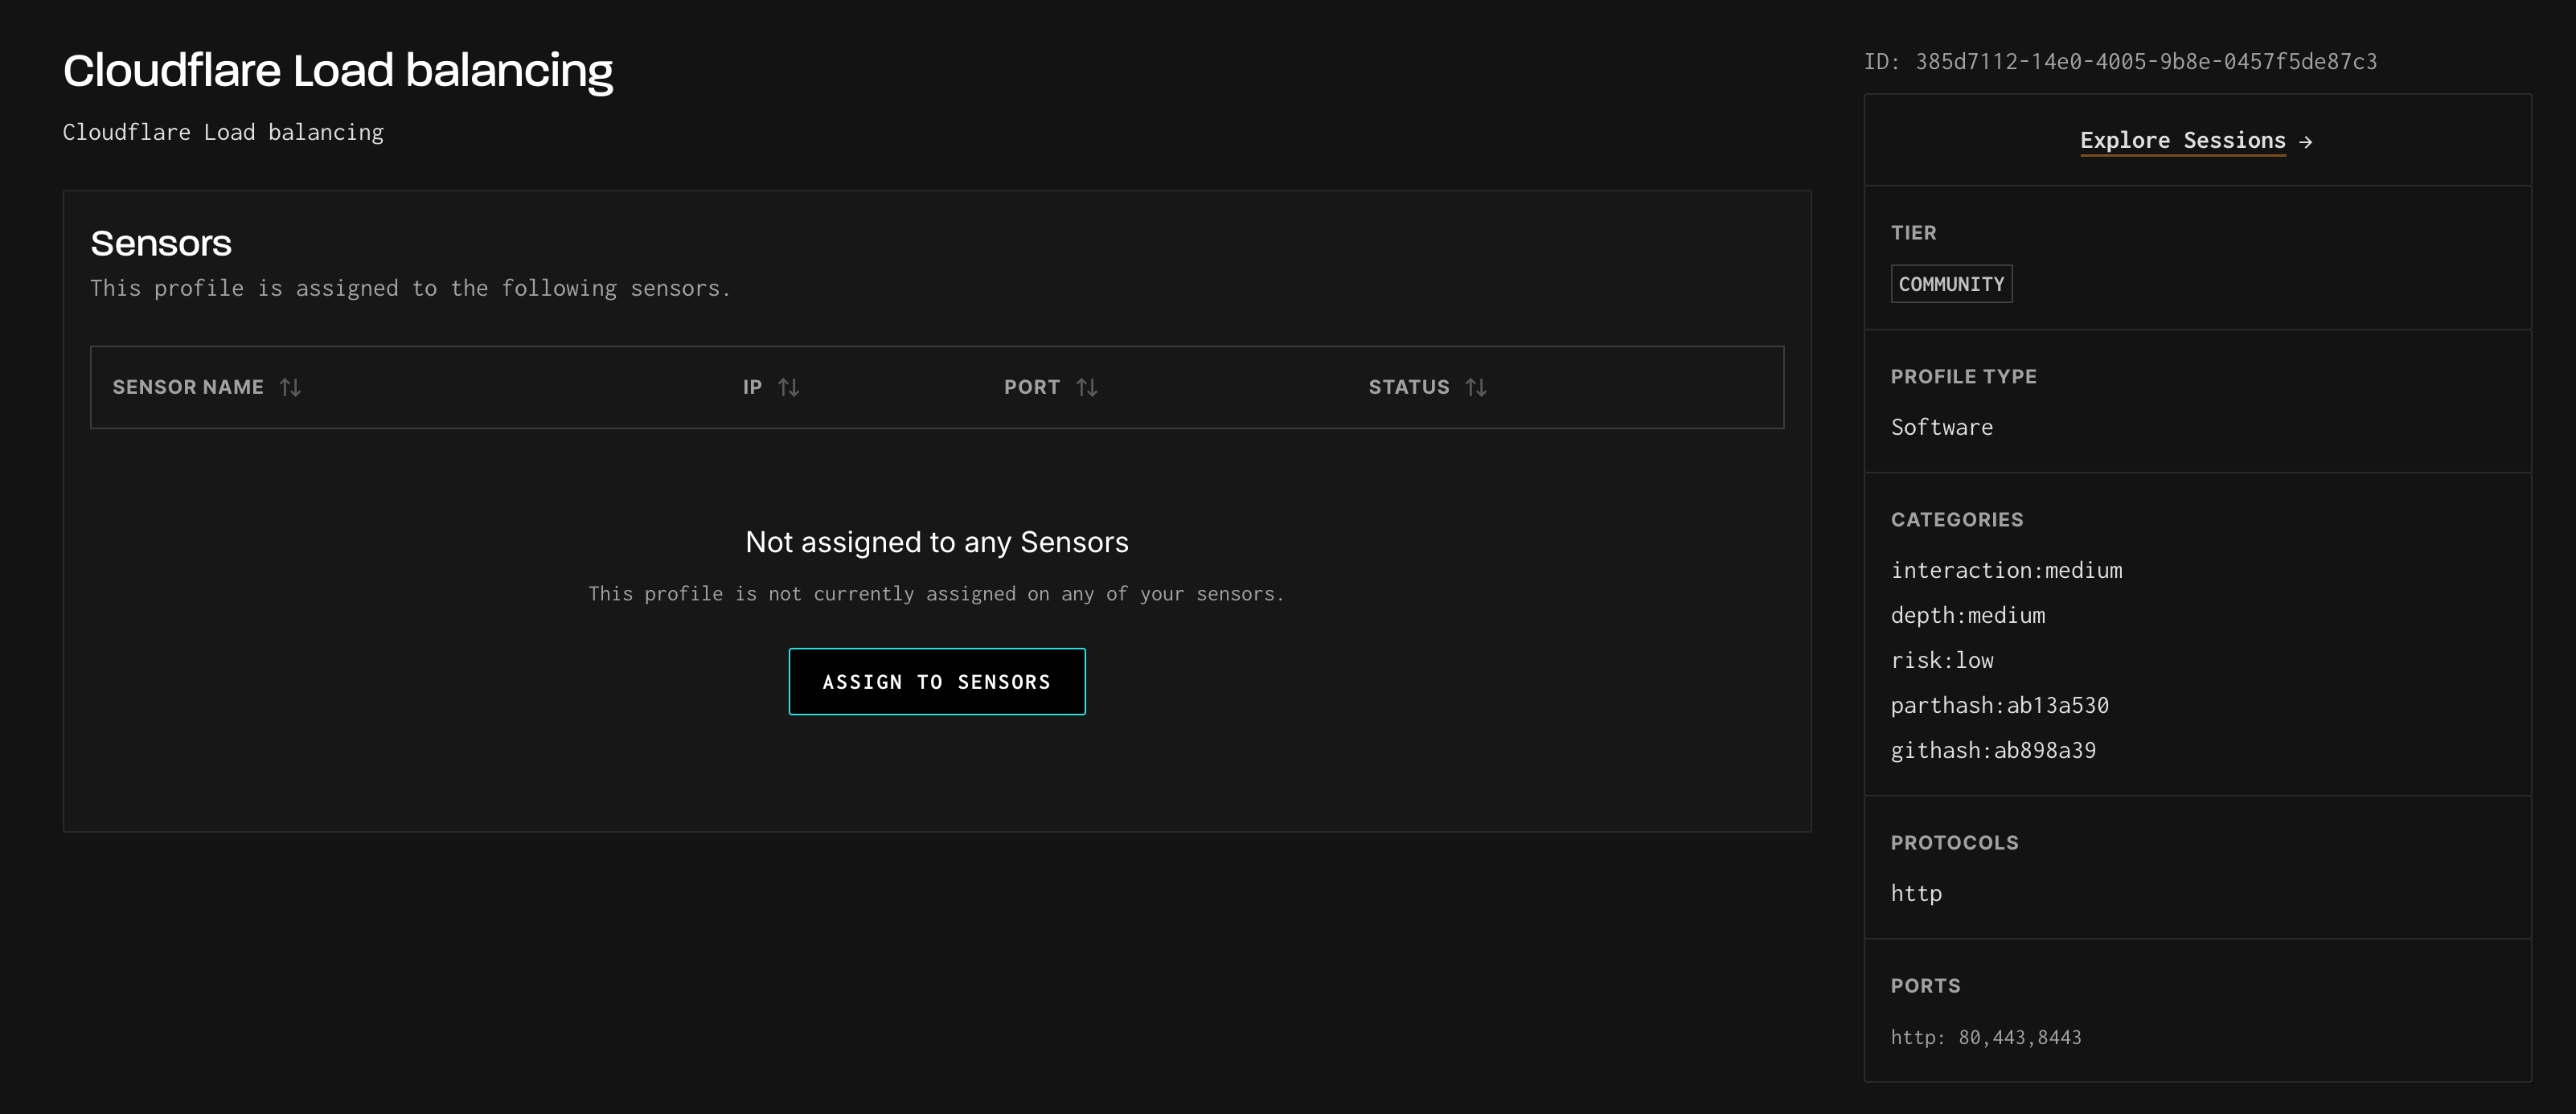Select the interaction:medium category tag

[x=2006, y=570]
